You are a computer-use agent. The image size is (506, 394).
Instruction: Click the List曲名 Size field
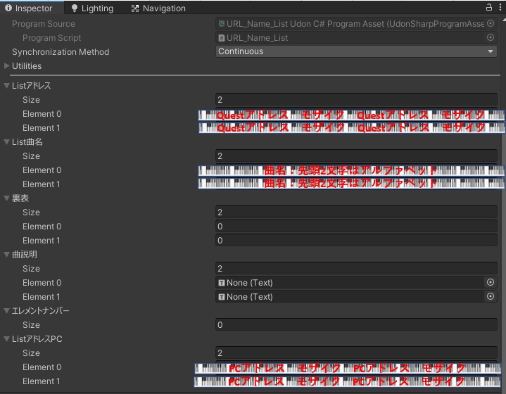point(356,156)
